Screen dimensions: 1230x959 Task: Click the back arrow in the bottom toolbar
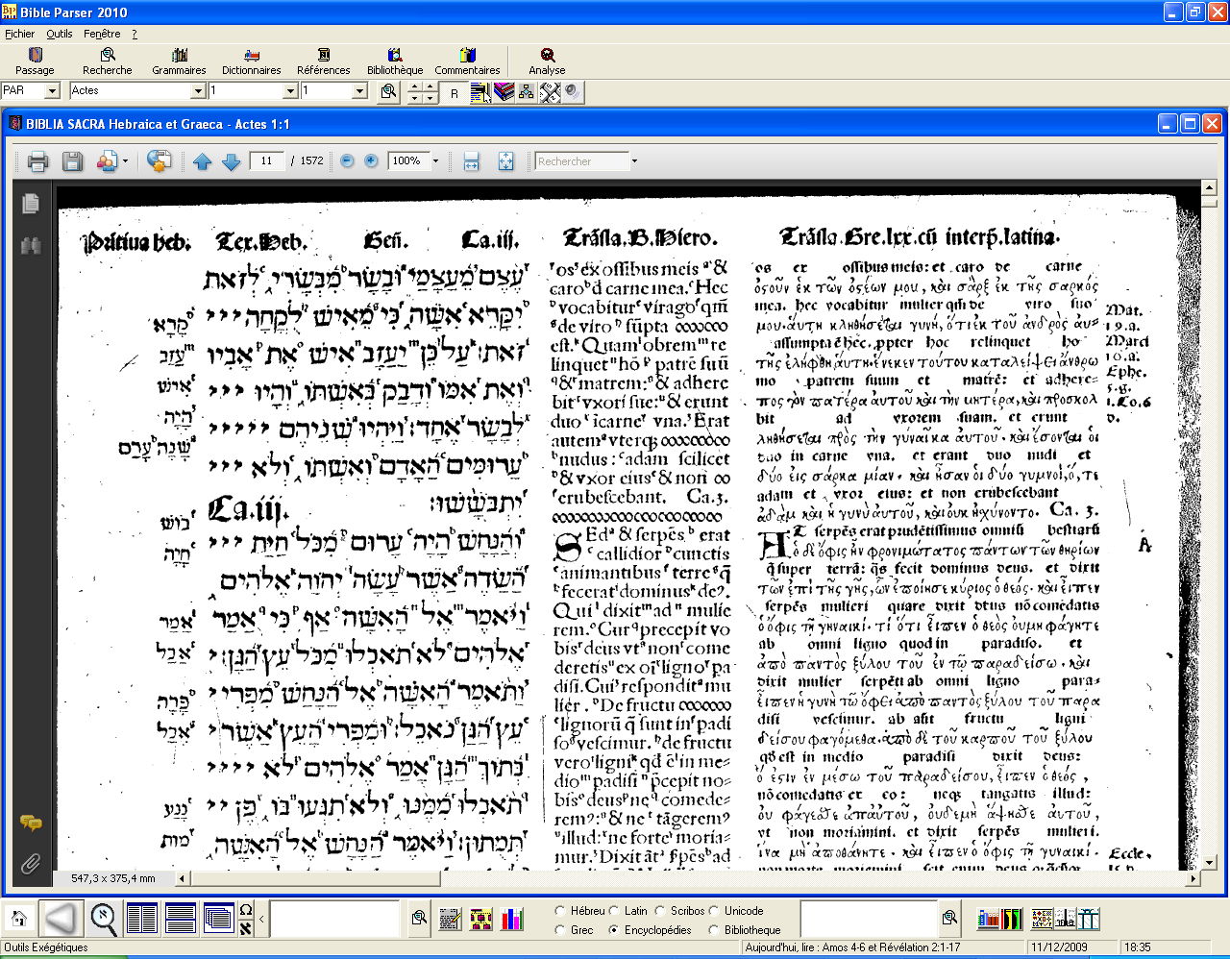60,919
